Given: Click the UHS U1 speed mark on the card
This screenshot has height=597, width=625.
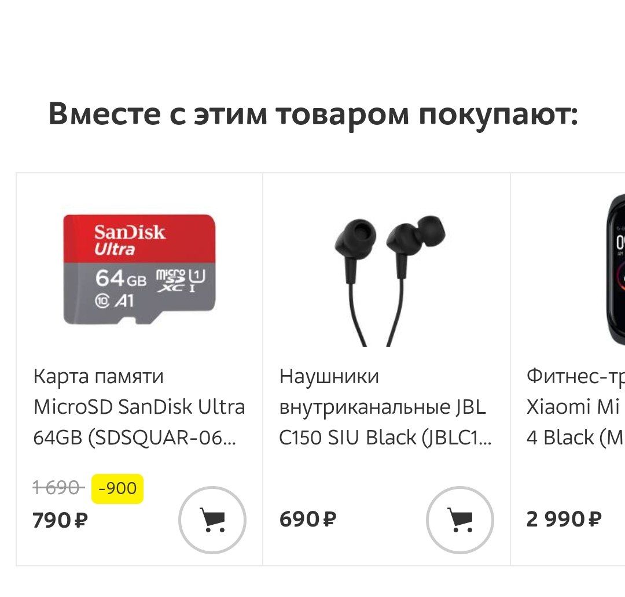Looking at the screenshot, I should point(197,280).
